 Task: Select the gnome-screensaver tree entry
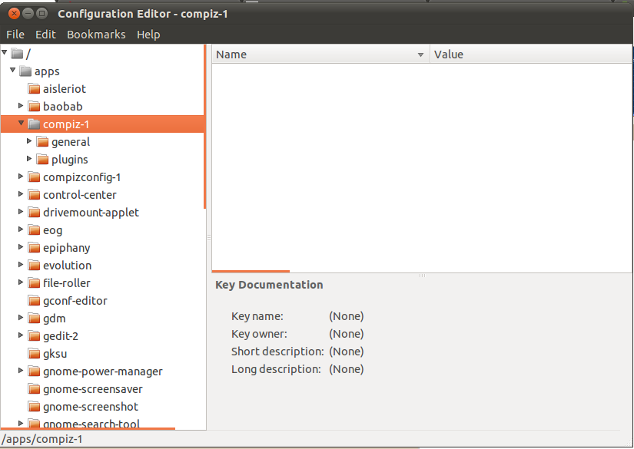(x=93, y=389)
